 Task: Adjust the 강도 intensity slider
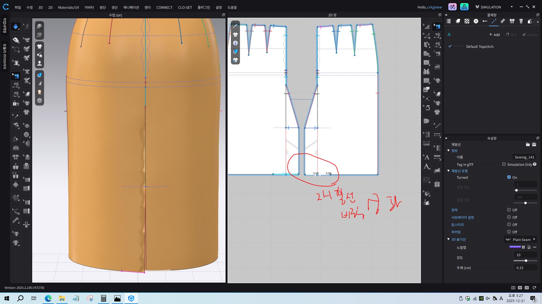point(526,261)
